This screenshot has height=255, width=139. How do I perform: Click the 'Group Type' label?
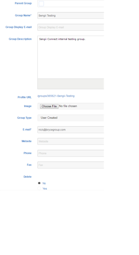coord(24,118)
